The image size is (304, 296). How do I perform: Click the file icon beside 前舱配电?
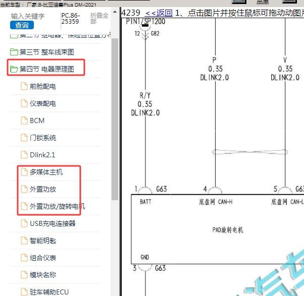pos(24,86)
